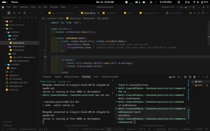The width and height of the screenshot is (210, 131).
Task: Click the plus icon beside Upgrade to Pro
Action: 178,7
